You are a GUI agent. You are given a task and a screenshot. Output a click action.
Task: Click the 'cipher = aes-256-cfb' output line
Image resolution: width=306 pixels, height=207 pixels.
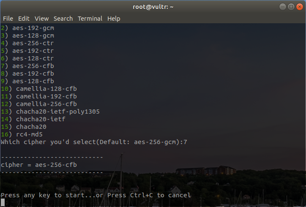(38, 165)
